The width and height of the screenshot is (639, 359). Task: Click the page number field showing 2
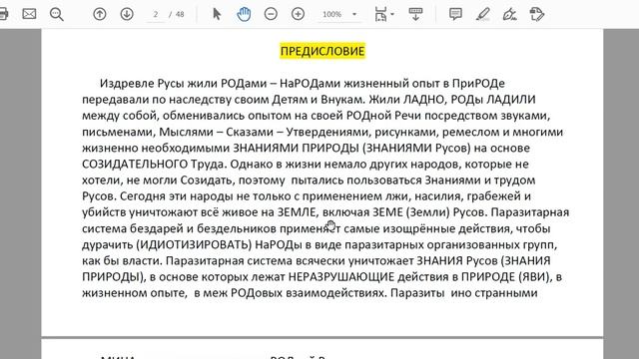click(156, 15)
